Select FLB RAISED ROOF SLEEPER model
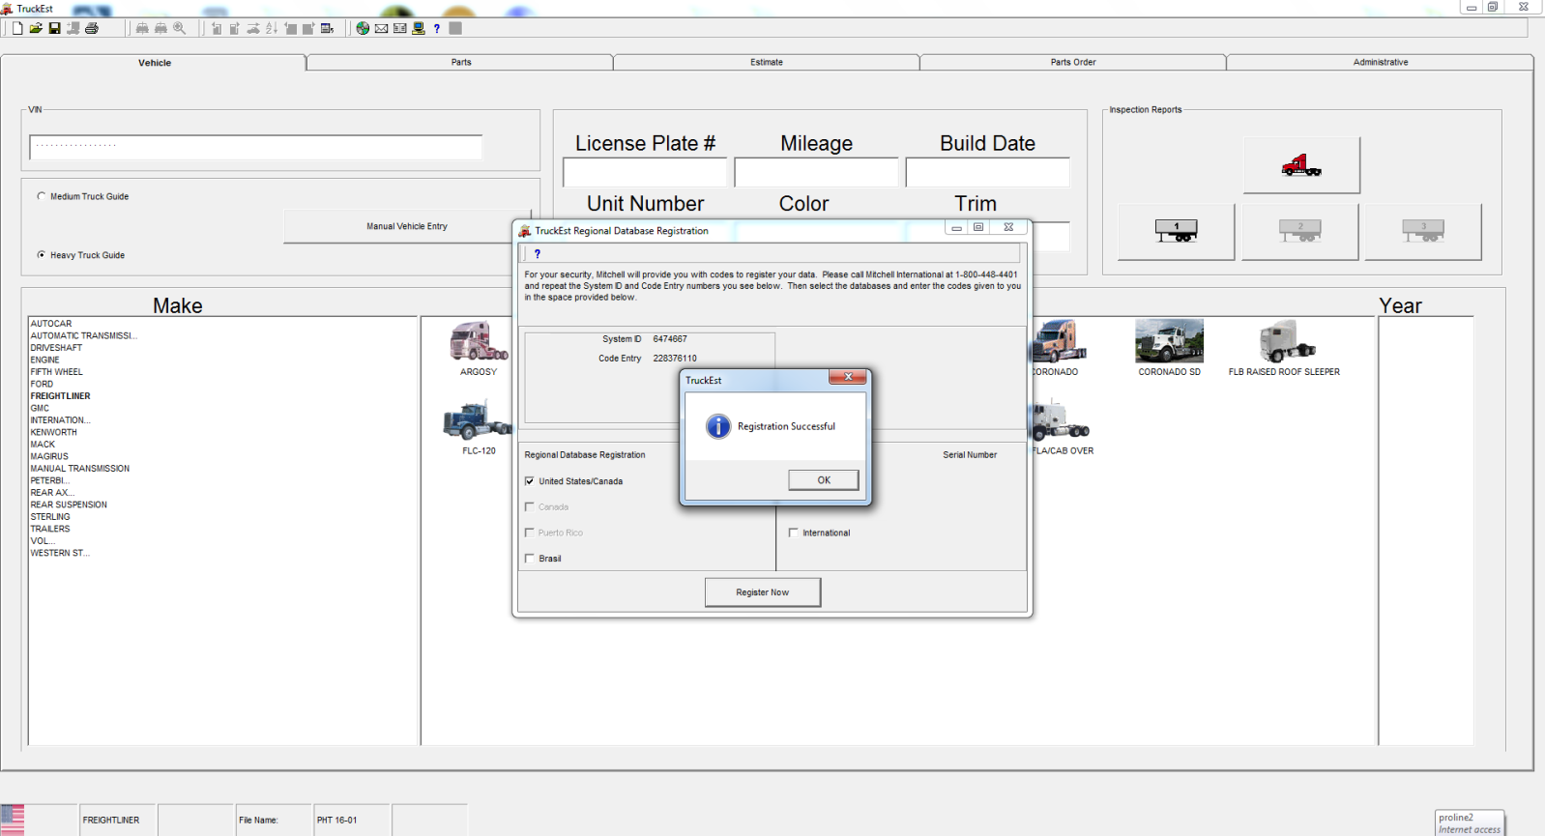 click(x=1284, y=348)
